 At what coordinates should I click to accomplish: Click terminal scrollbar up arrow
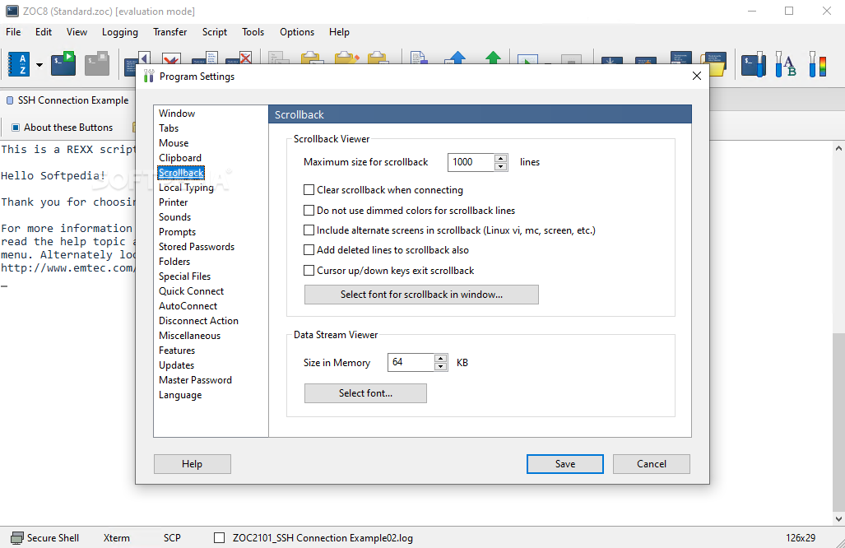point(838,147)
